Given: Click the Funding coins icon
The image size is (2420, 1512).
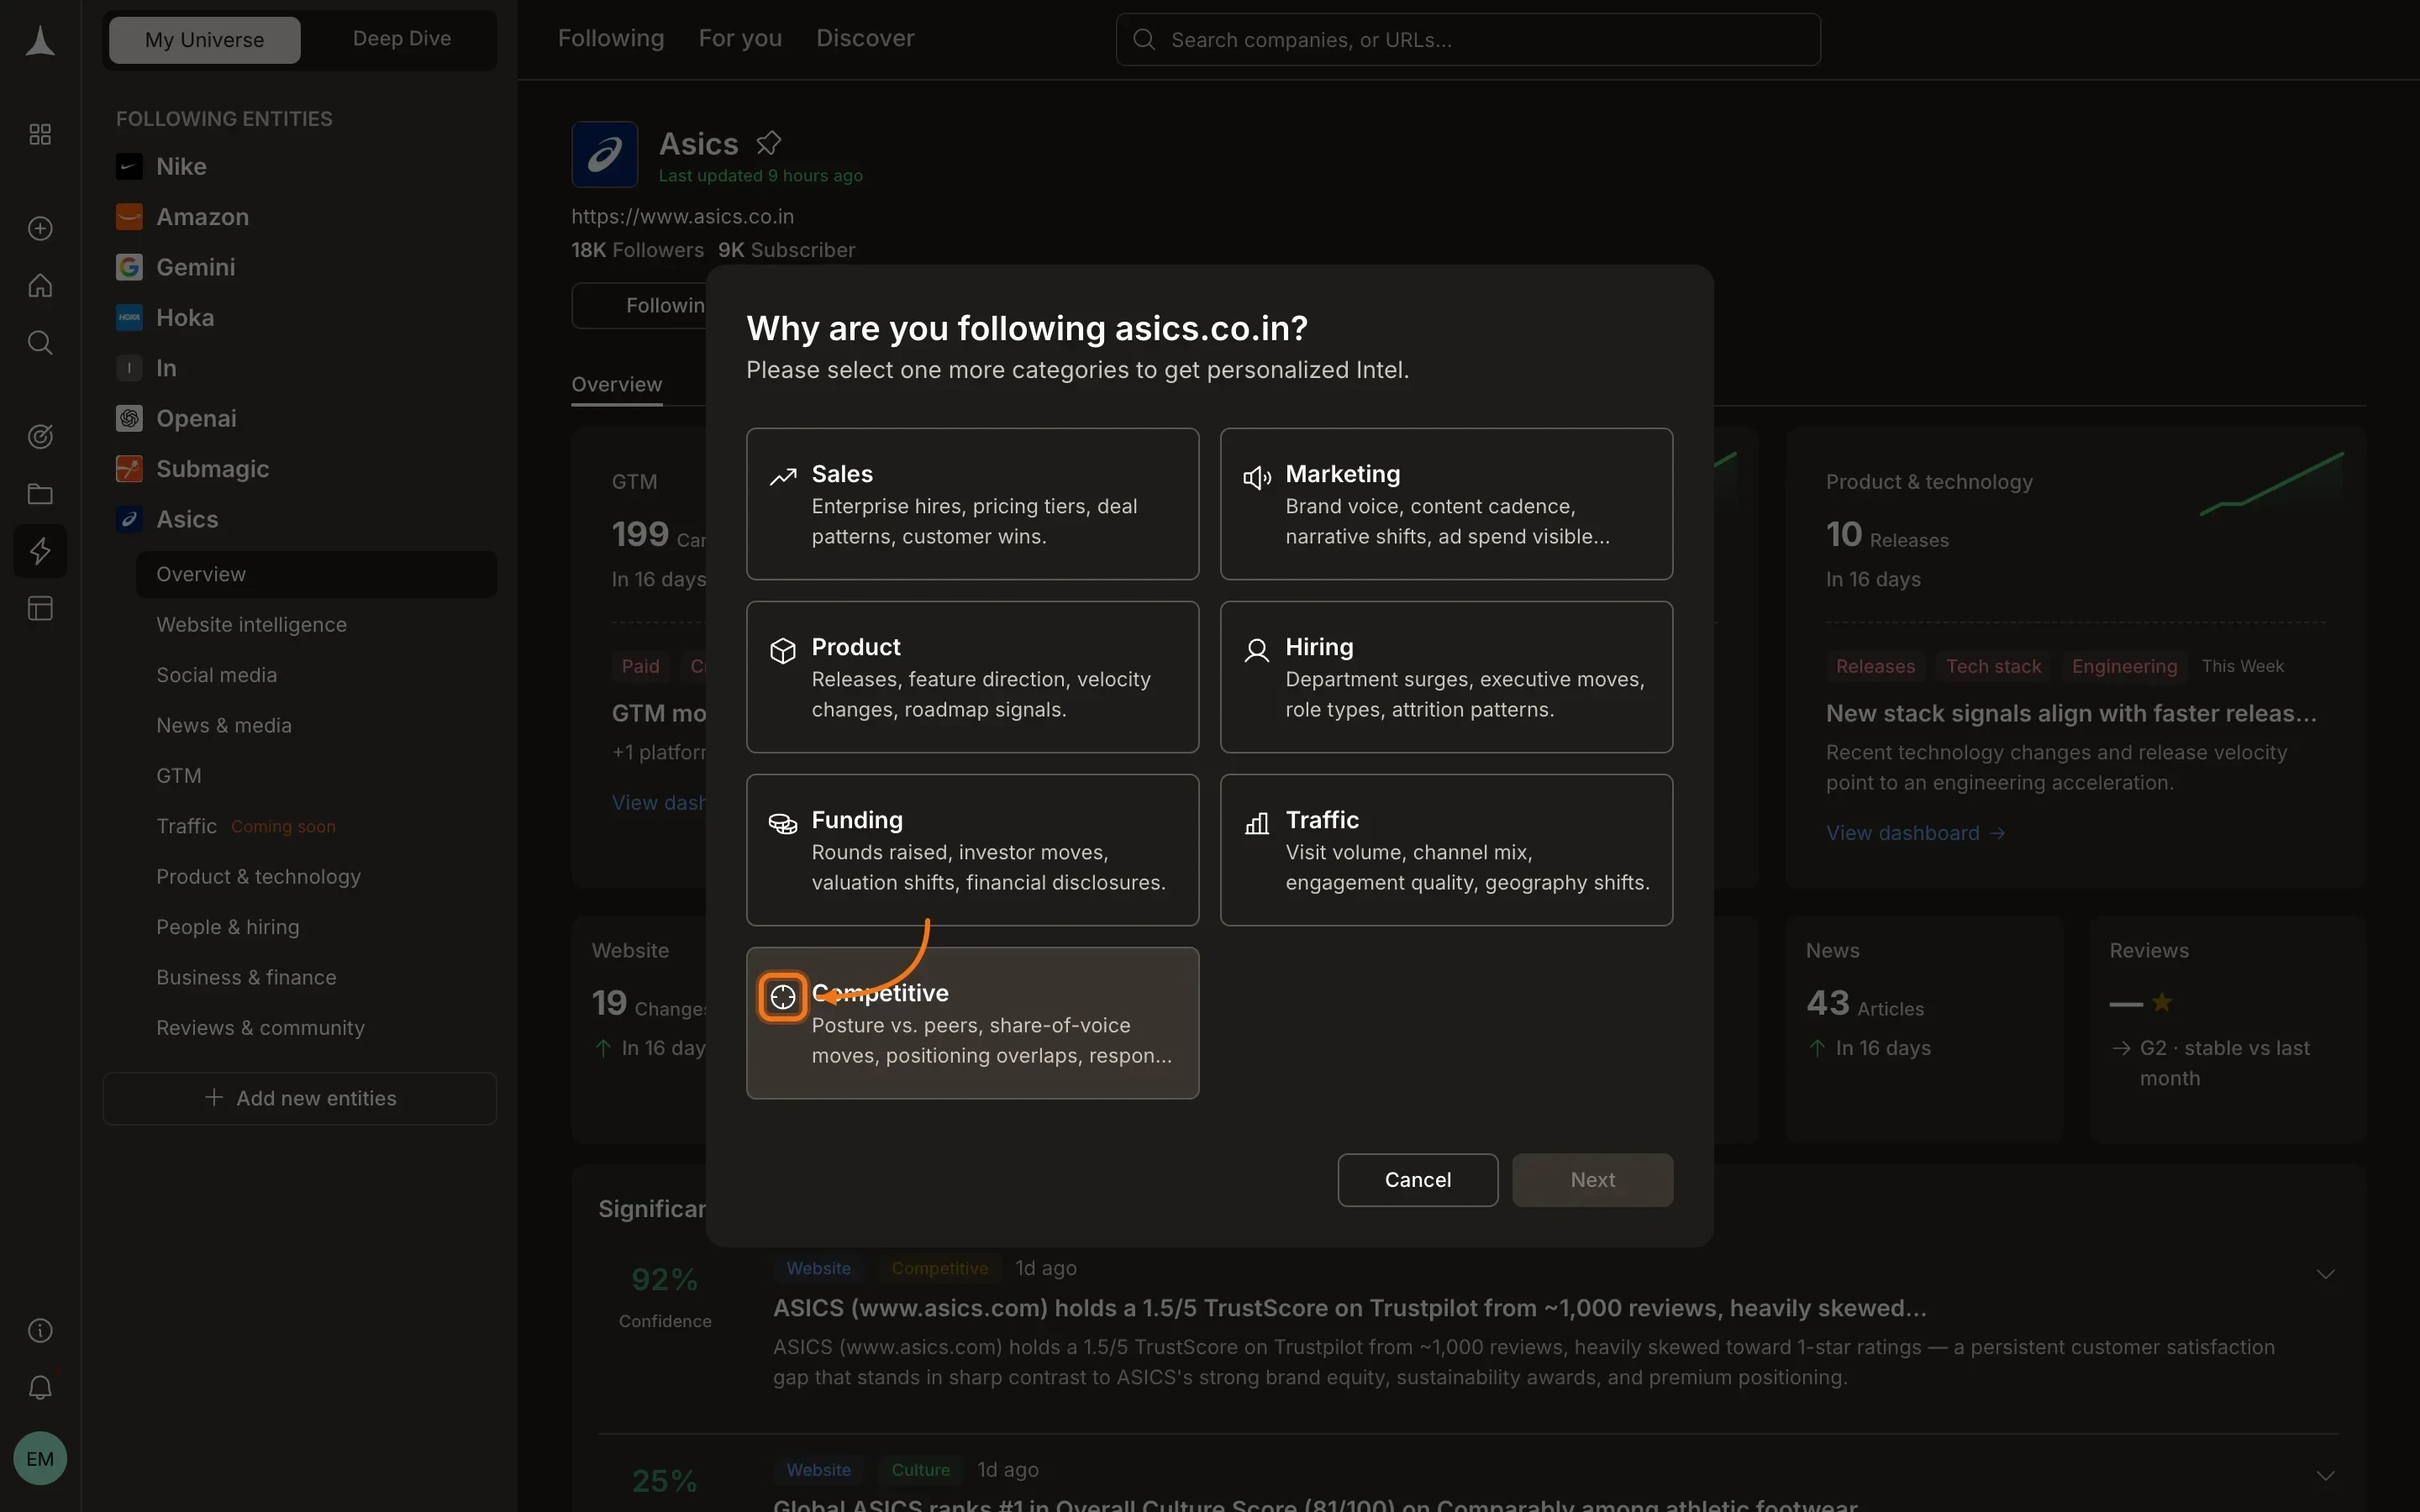Looking at the screenshot, I should [782, 823].
